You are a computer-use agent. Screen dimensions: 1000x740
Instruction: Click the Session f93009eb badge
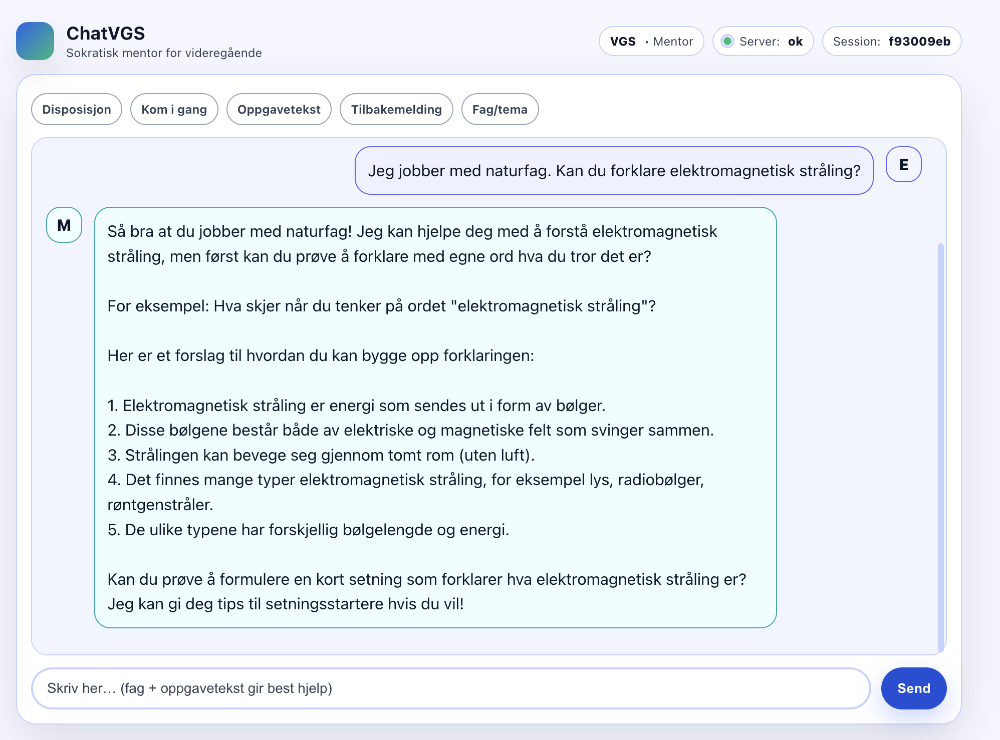pyautogui.click(x=892, y=41)
